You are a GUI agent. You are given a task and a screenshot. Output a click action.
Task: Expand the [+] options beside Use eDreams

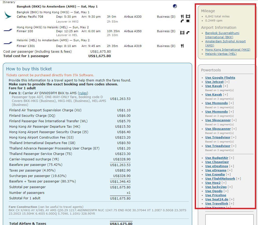pyautogui.click(x=230, y=170)
